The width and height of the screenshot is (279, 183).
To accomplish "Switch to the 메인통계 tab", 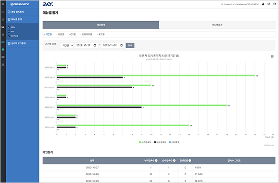I will pyautogui.click(x=101, y=25).
